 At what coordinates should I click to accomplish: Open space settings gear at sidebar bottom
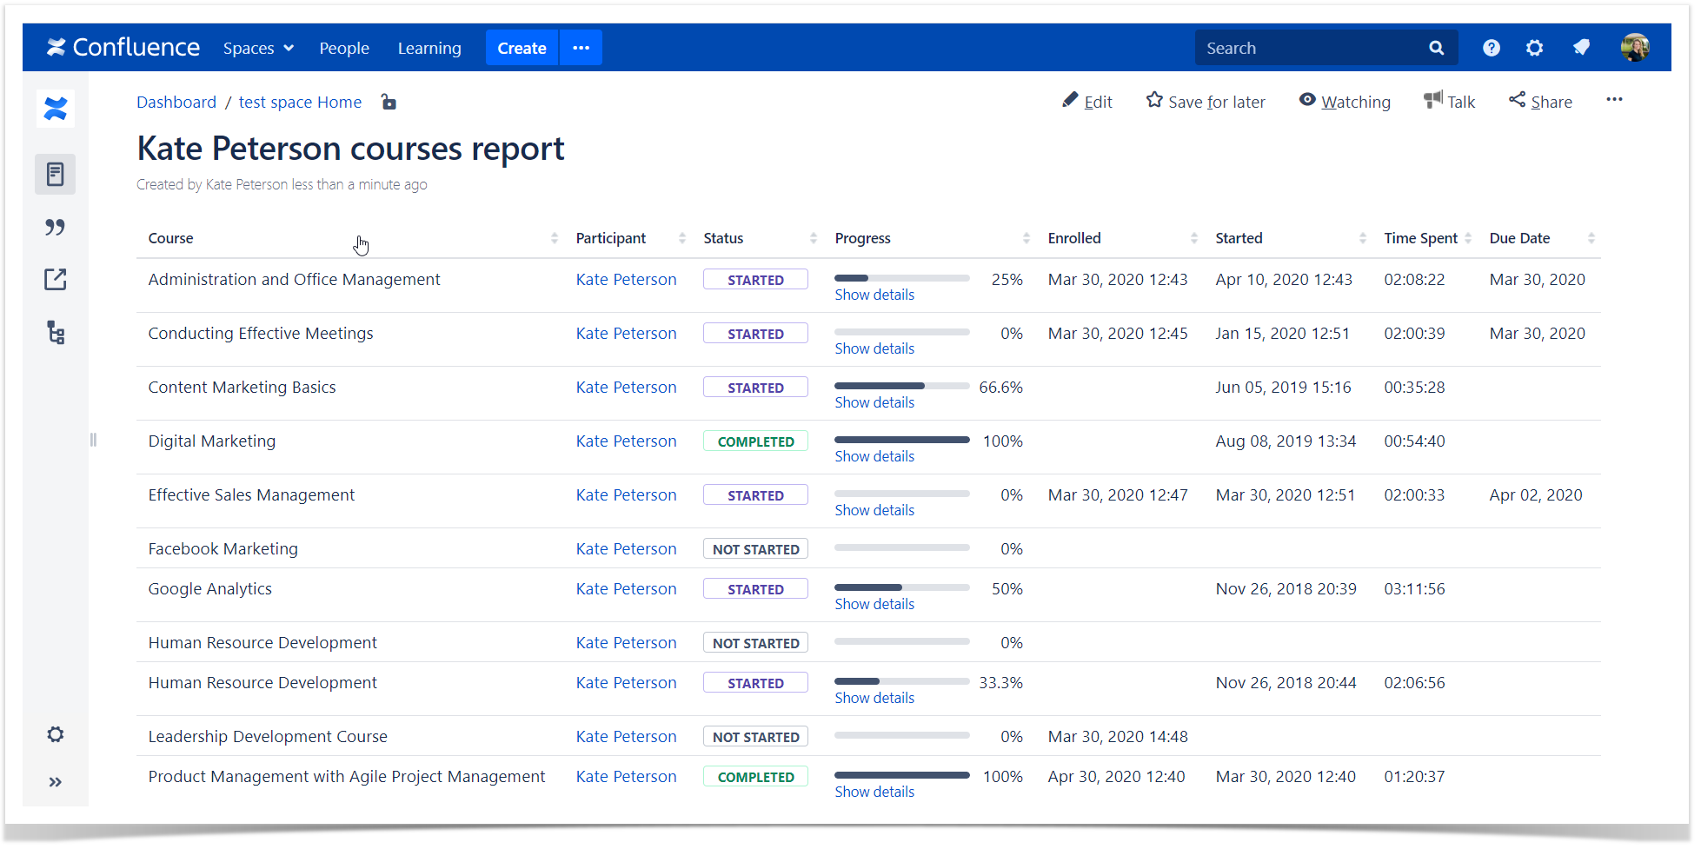click(x=55, y=734)
